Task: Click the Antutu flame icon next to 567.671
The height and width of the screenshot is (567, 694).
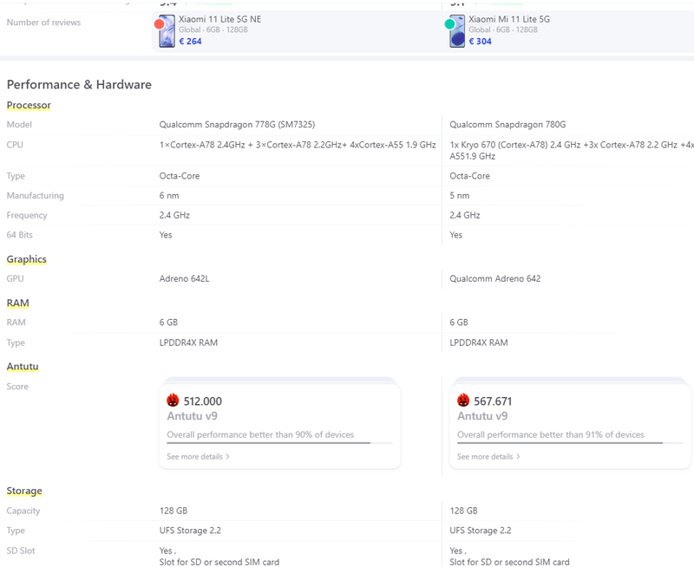Action: click(463, 401)
